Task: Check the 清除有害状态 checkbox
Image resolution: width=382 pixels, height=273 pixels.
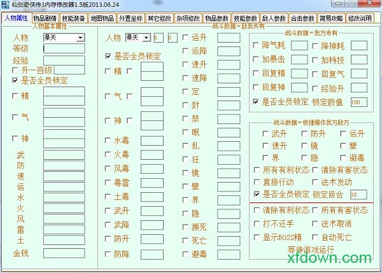Action: (315, 170)
